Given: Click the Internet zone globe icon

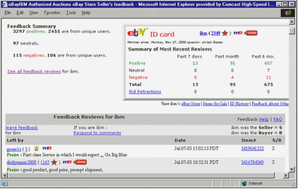Looking at the screenshot, I should 244,183.
